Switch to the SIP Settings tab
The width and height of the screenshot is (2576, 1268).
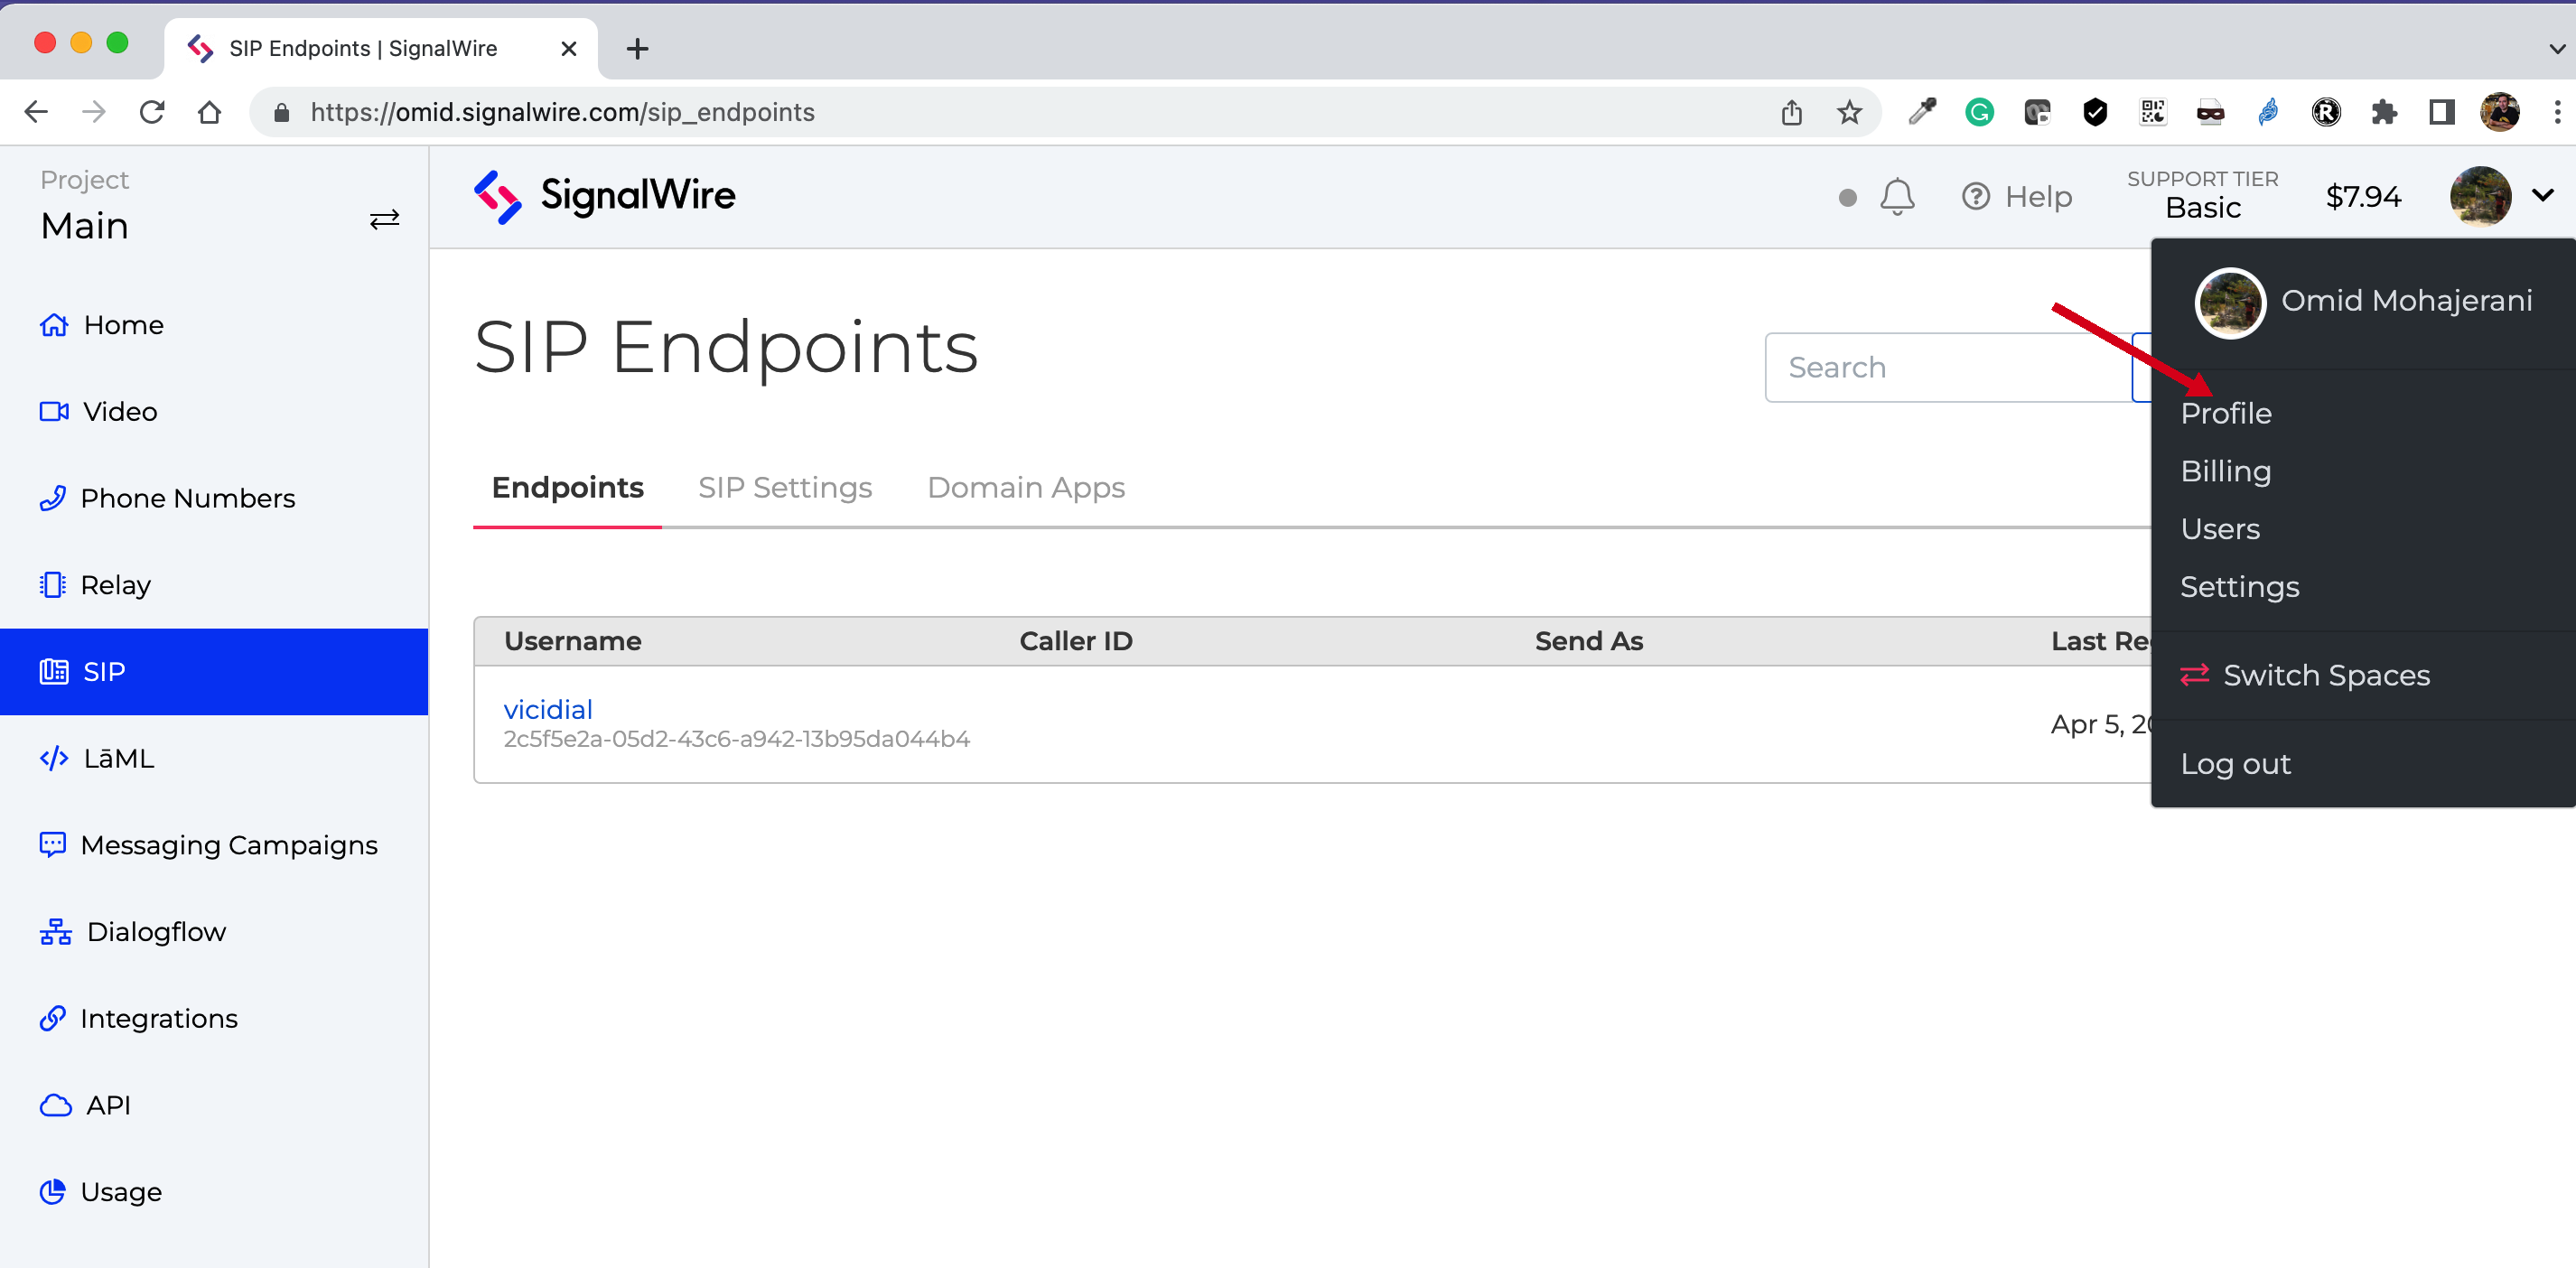point(784,487)
